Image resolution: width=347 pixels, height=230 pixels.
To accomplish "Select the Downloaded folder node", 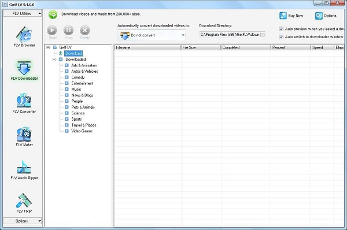I will [x=75, y=60].
